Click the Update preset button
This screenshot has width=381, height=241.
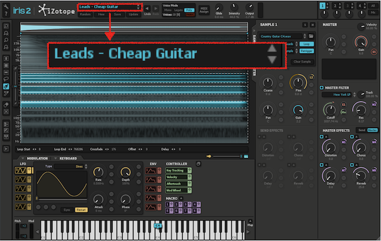[x=133, y=15]
